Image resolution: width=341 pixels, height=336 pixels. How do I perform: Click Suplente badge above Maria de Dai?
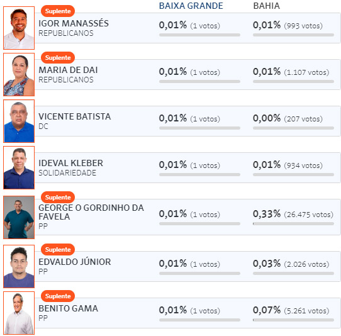58,57
